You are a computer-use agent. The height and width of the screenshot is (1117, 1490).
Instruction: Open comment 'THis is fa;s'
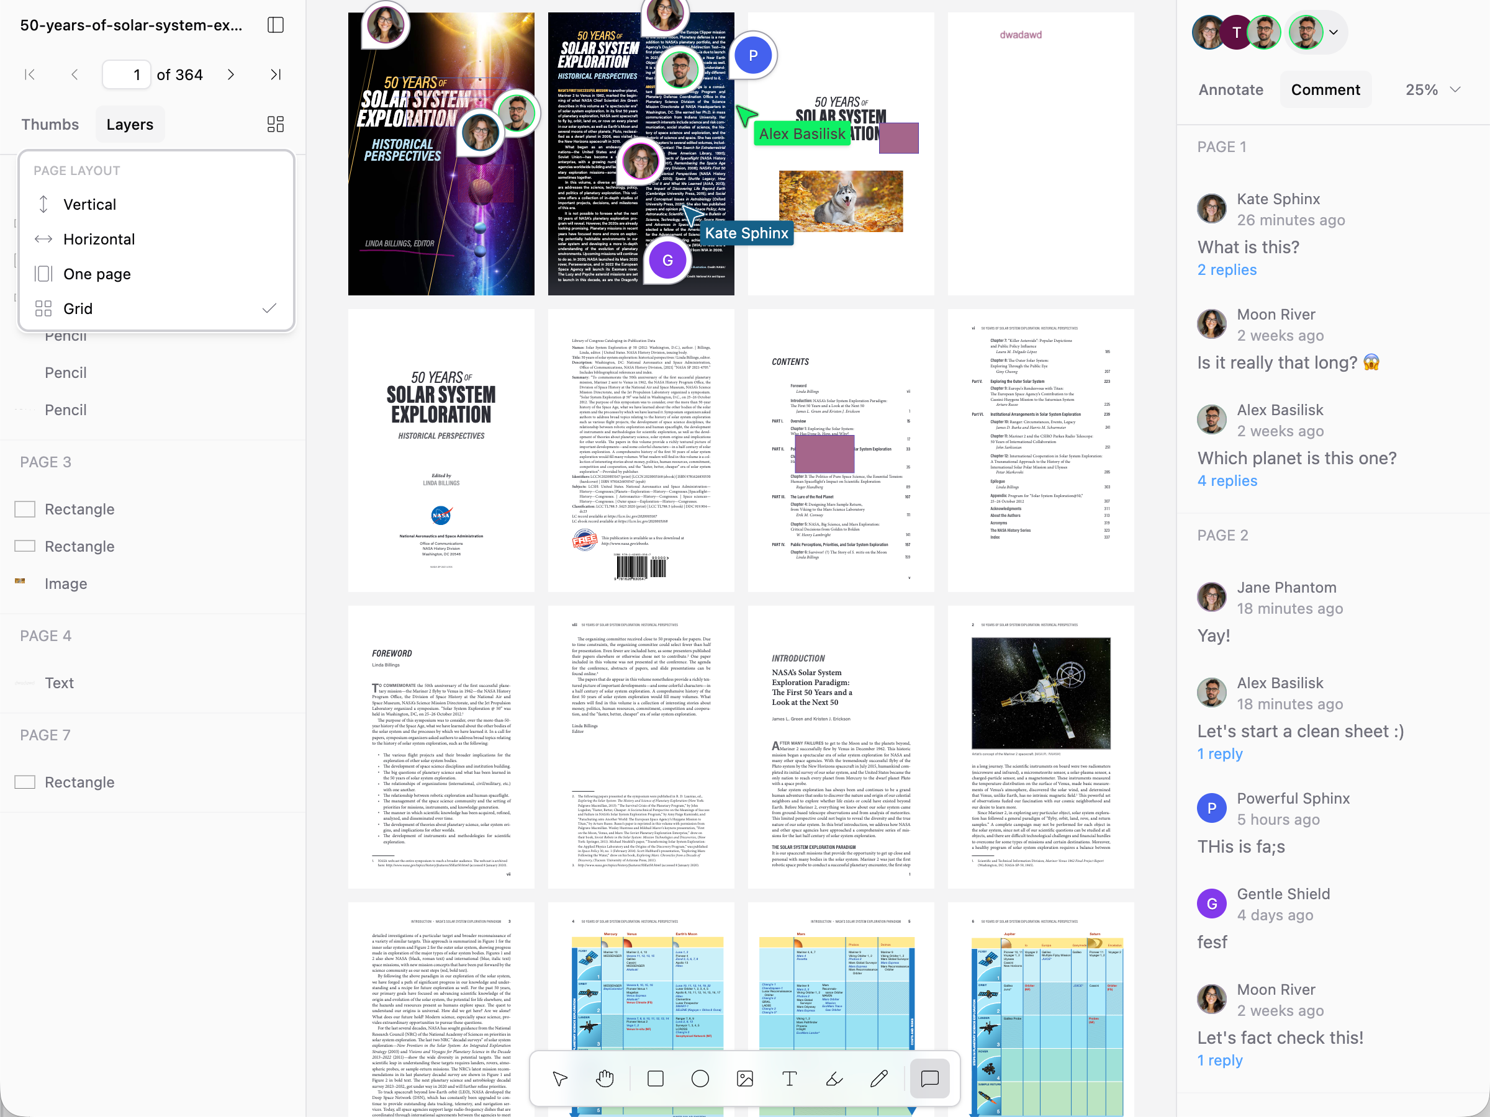coord(1241,846)
